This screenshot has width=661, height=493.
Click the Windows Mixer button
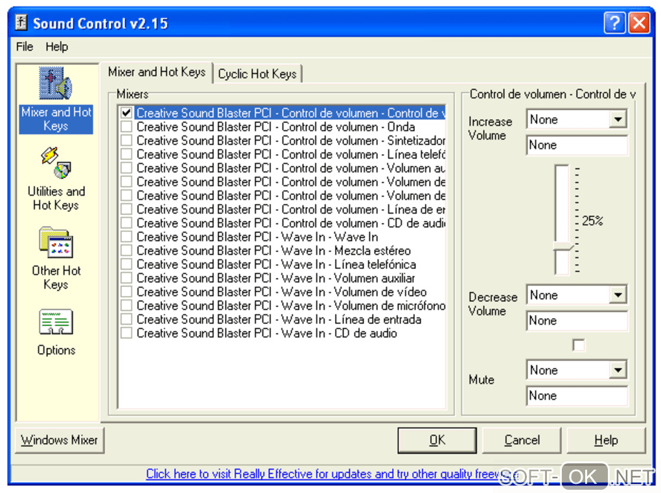60,441
